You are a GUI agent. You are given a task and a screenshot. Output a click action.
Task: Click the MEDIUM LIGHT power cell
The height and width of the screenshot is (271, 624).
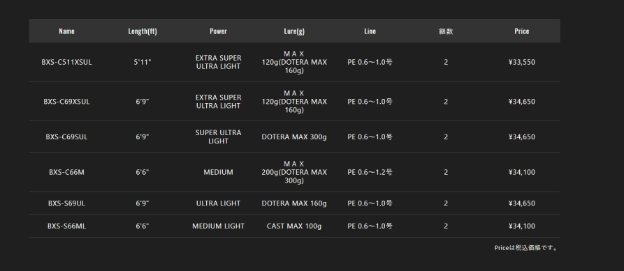pyautogui.click(x=218, y=226)
